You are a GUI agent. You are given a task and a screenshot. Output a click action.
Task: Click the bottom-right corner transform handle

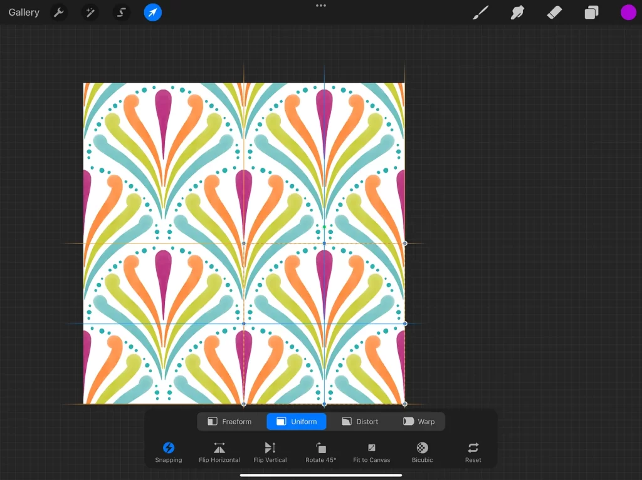tap(405, 404)
